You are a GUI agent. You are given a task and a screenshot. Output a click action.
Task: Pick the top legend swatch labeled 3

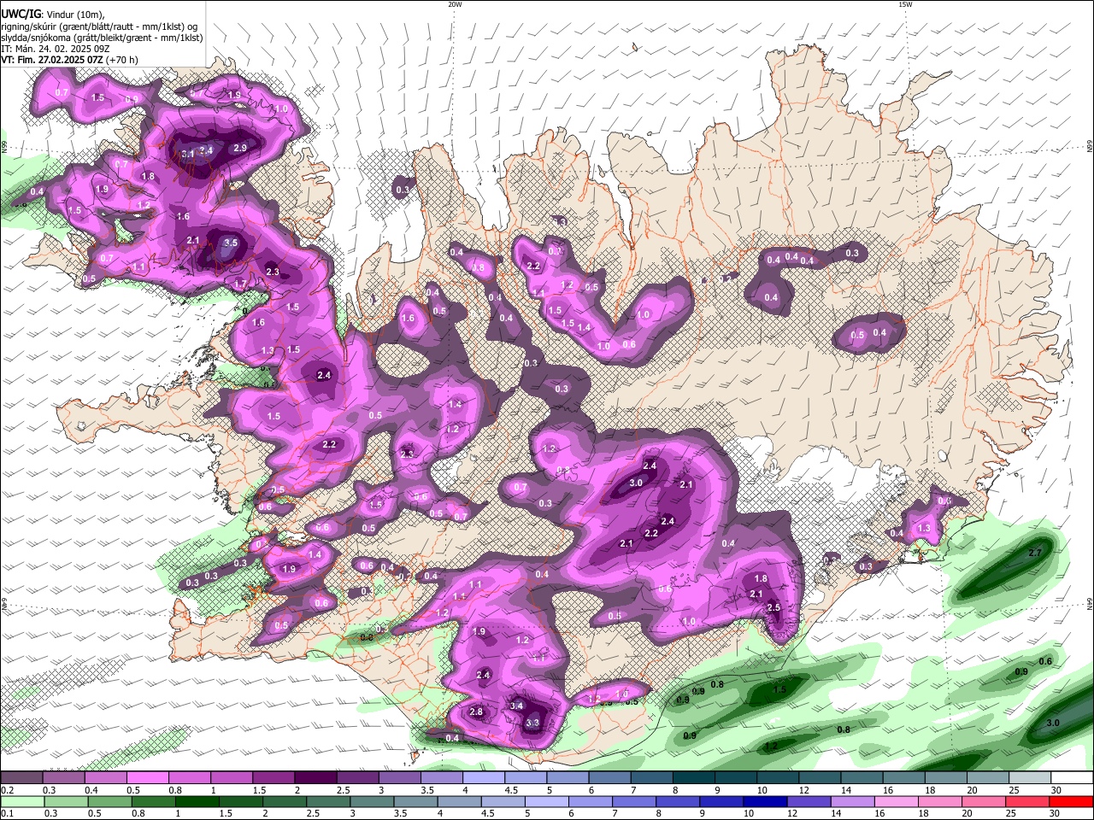(399, 778)
